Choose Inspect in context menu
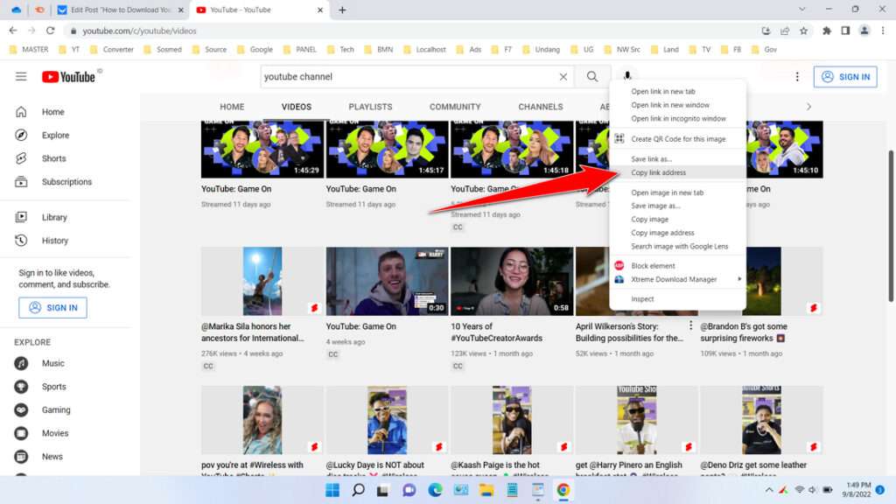Screen dimensions: 896x504 click(x=678, y=299)
